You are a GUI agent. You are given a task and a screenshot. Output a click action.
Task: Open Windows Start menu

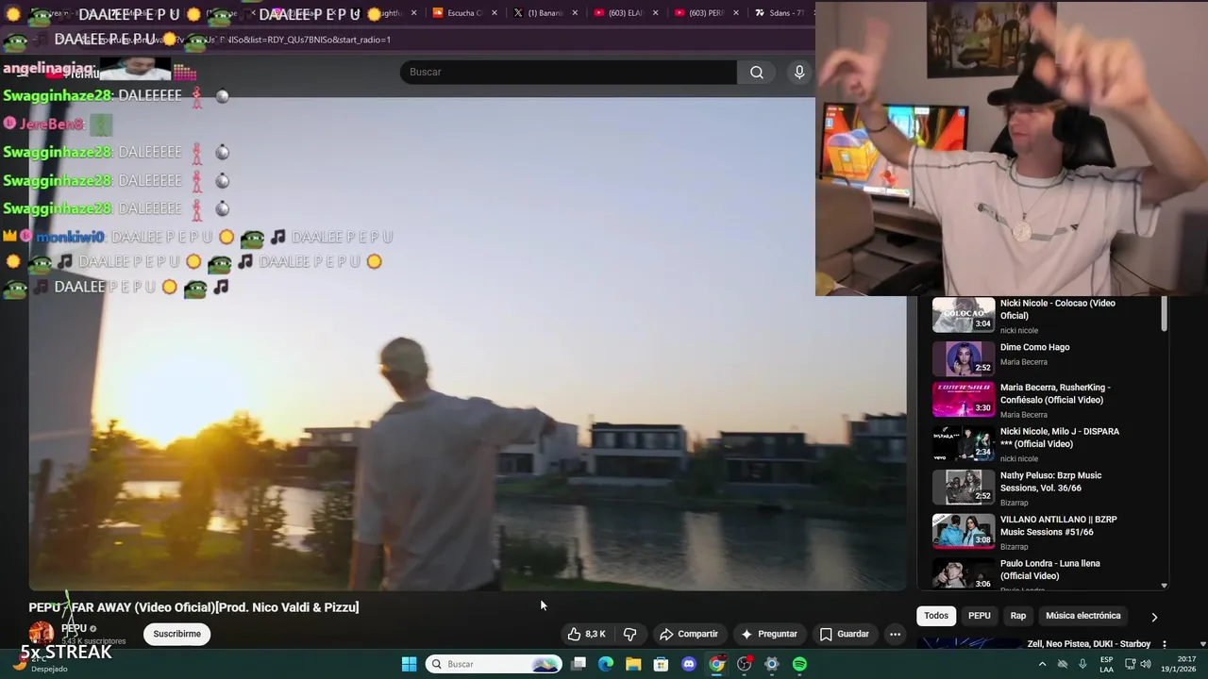click(409, 664)
